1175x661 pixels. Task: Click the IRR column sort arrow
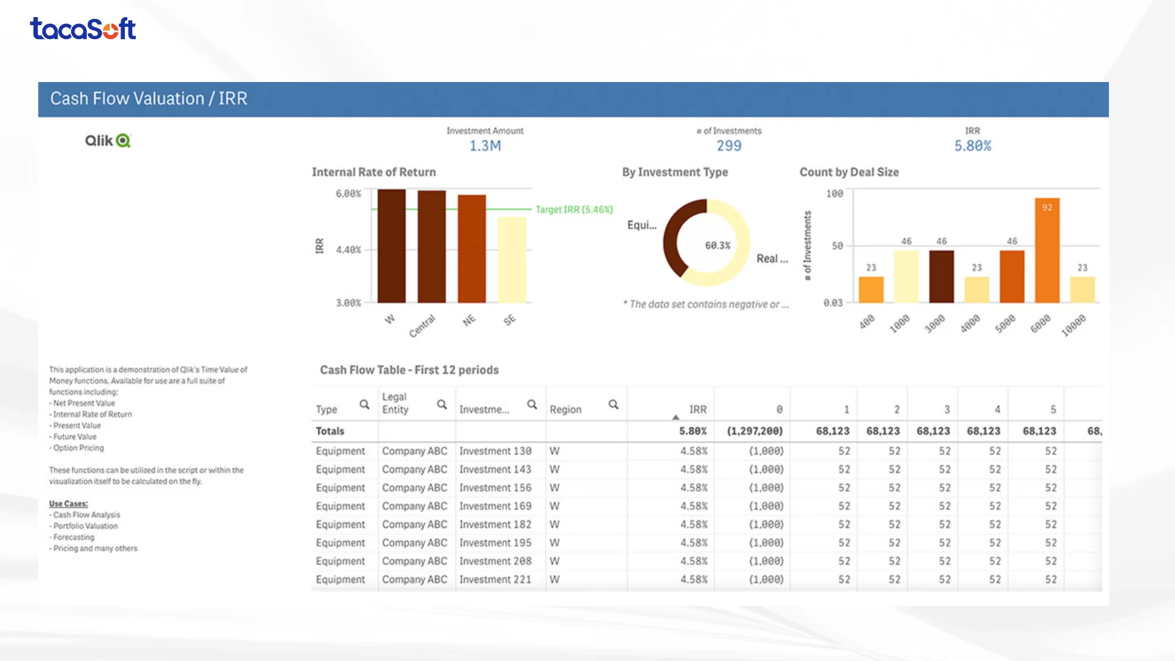tap(676, 417)
